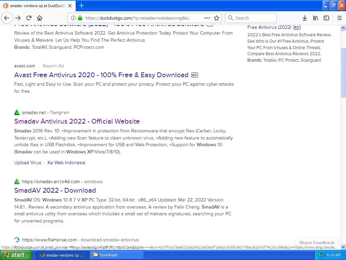346x260 pixels.
Task: Bookmark this page with the star icon
Action: (217, 18)
